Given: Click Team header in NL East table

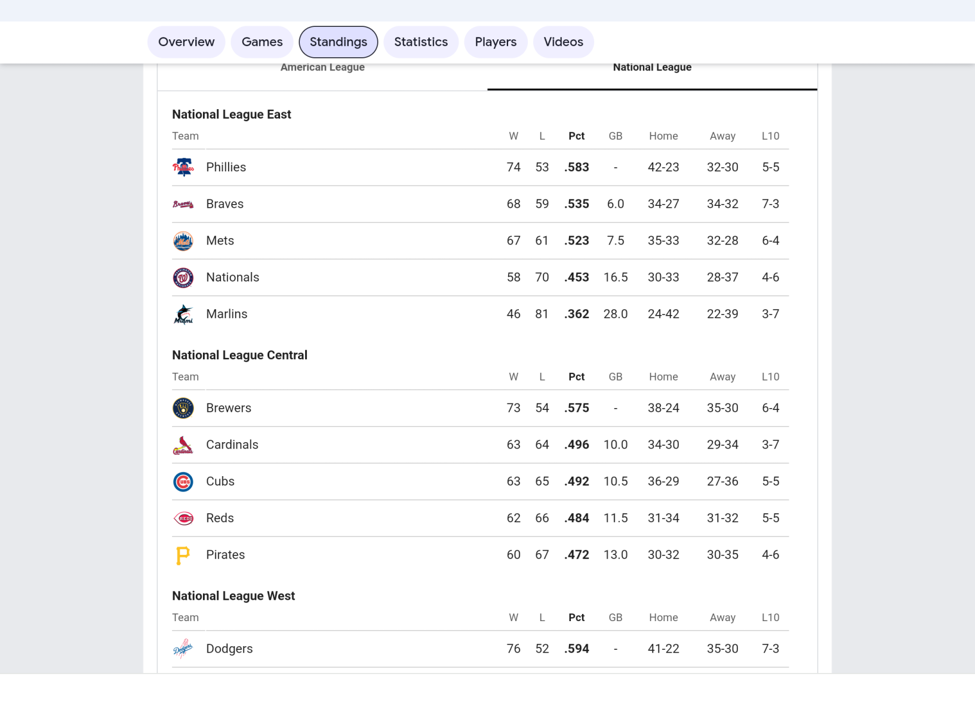Looking at the screenshot, I should click(186, 136).
